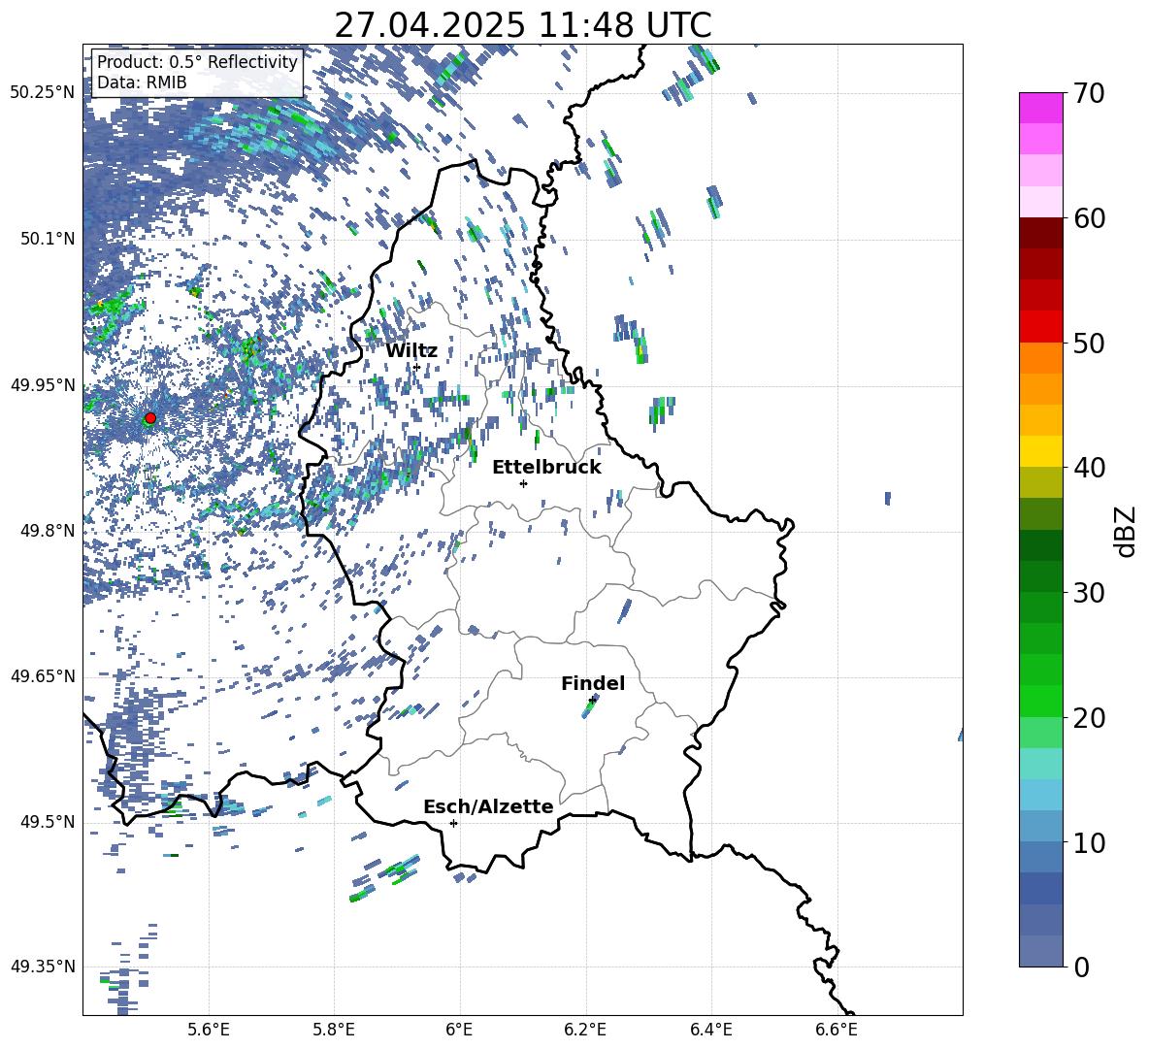
Task: Click the plot title 27.04.2025 11:48 UTC
Action: 523,25
